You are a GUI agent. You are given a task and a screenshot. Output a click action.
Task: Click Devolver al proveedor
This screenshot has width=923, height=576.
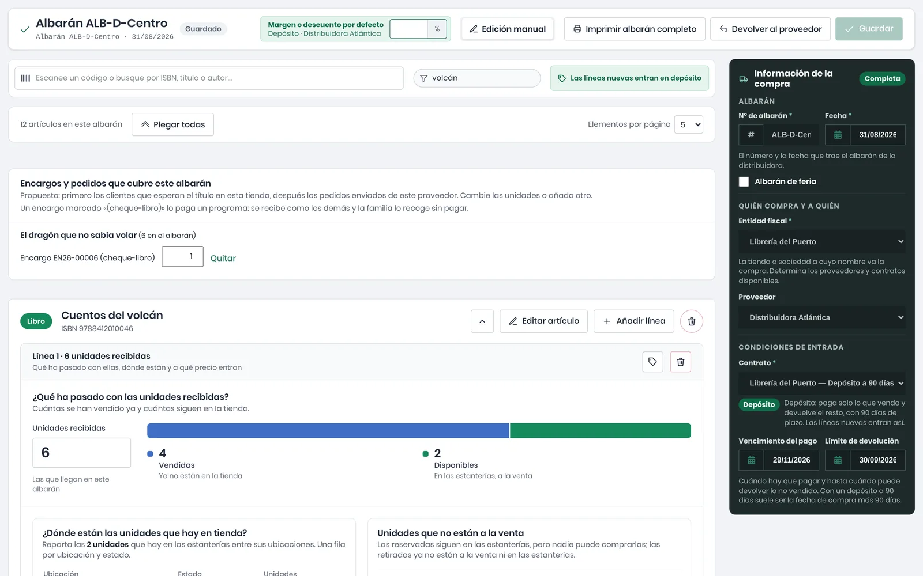pyautogui.click(x=770, y=29)
